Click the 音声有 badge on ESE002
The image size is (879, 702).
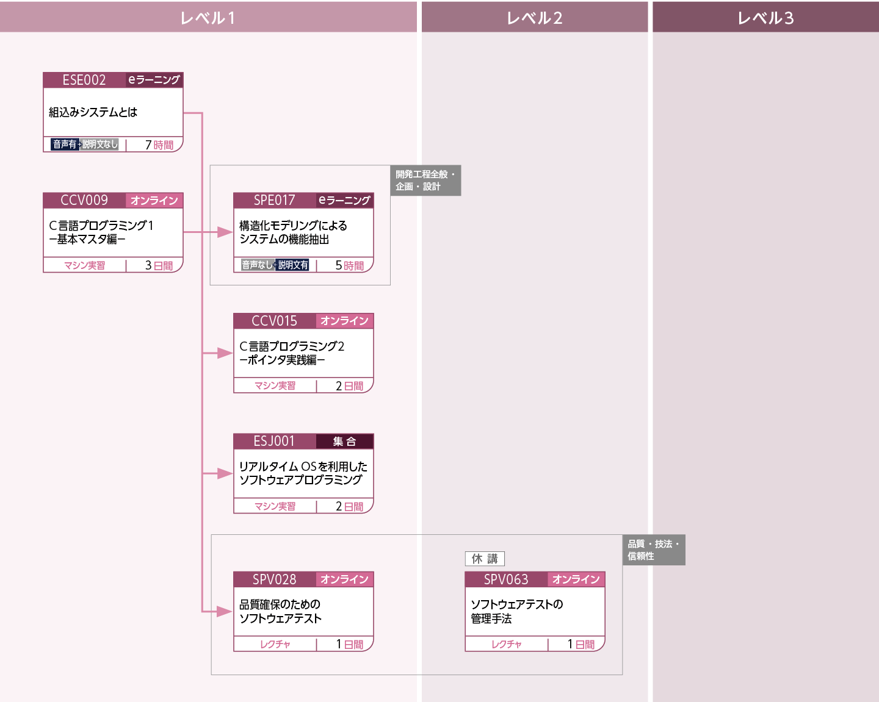[65, 145]
